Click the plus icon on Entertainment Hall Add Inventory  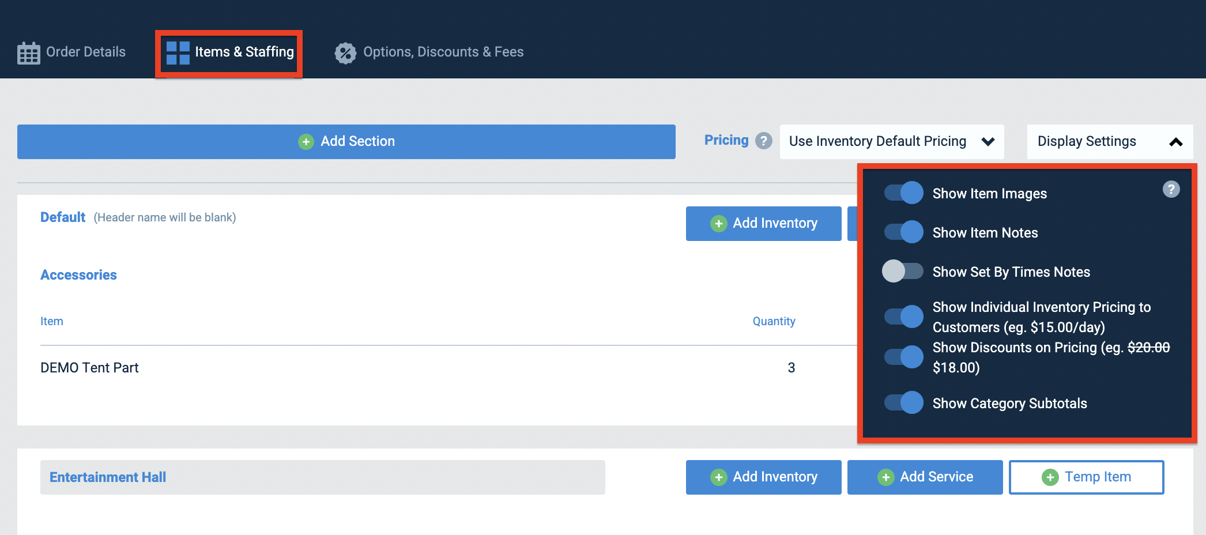pyautogui.click(x=718, y=477)
